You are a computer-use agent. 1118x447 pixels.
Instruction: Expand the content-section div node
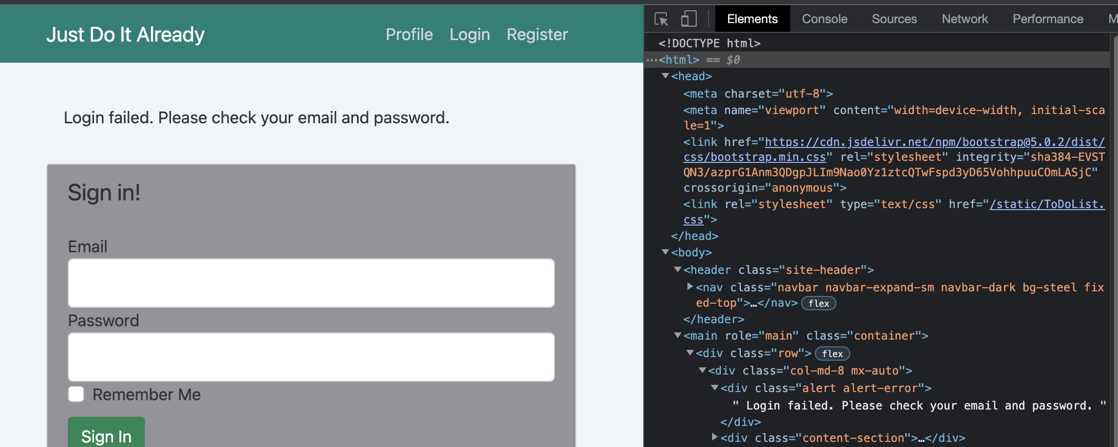pyautogui.click(x=715, y=437)
